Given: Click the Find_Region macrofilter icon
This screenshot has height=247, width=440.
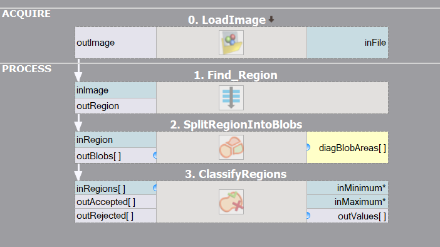Looking at the screenshot, I should (x=231, y=98).
